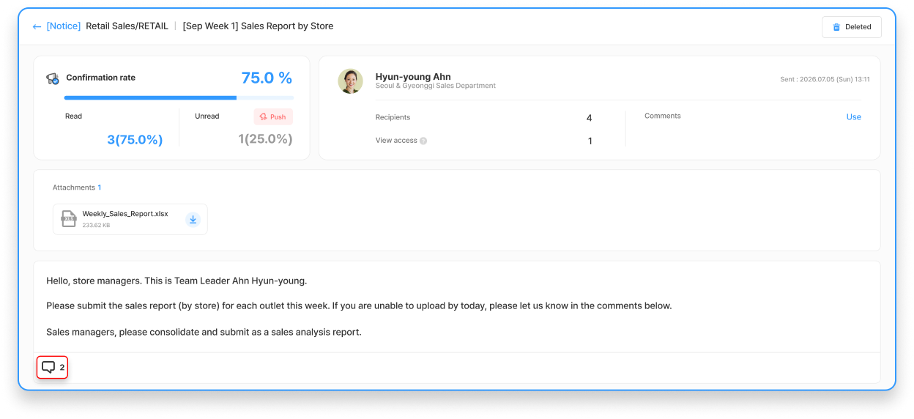The image size is (914, 419).
Task: View the 3(75.0%) read recipients list
Action: 135,139
